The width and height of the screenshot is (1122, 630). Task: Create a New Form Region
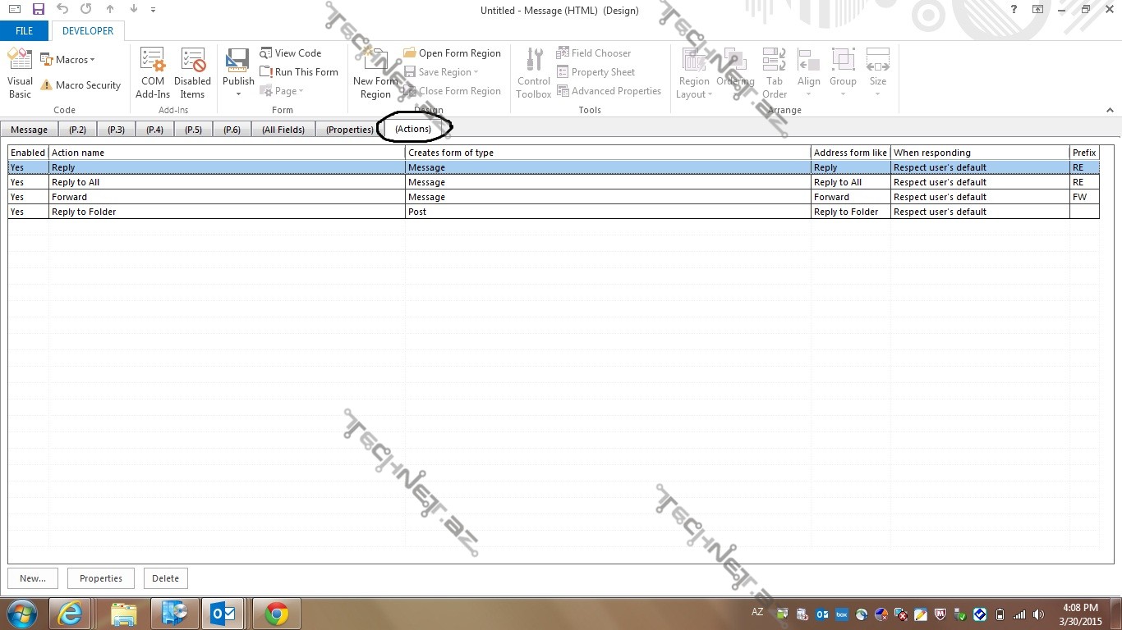tap(375, 73)
